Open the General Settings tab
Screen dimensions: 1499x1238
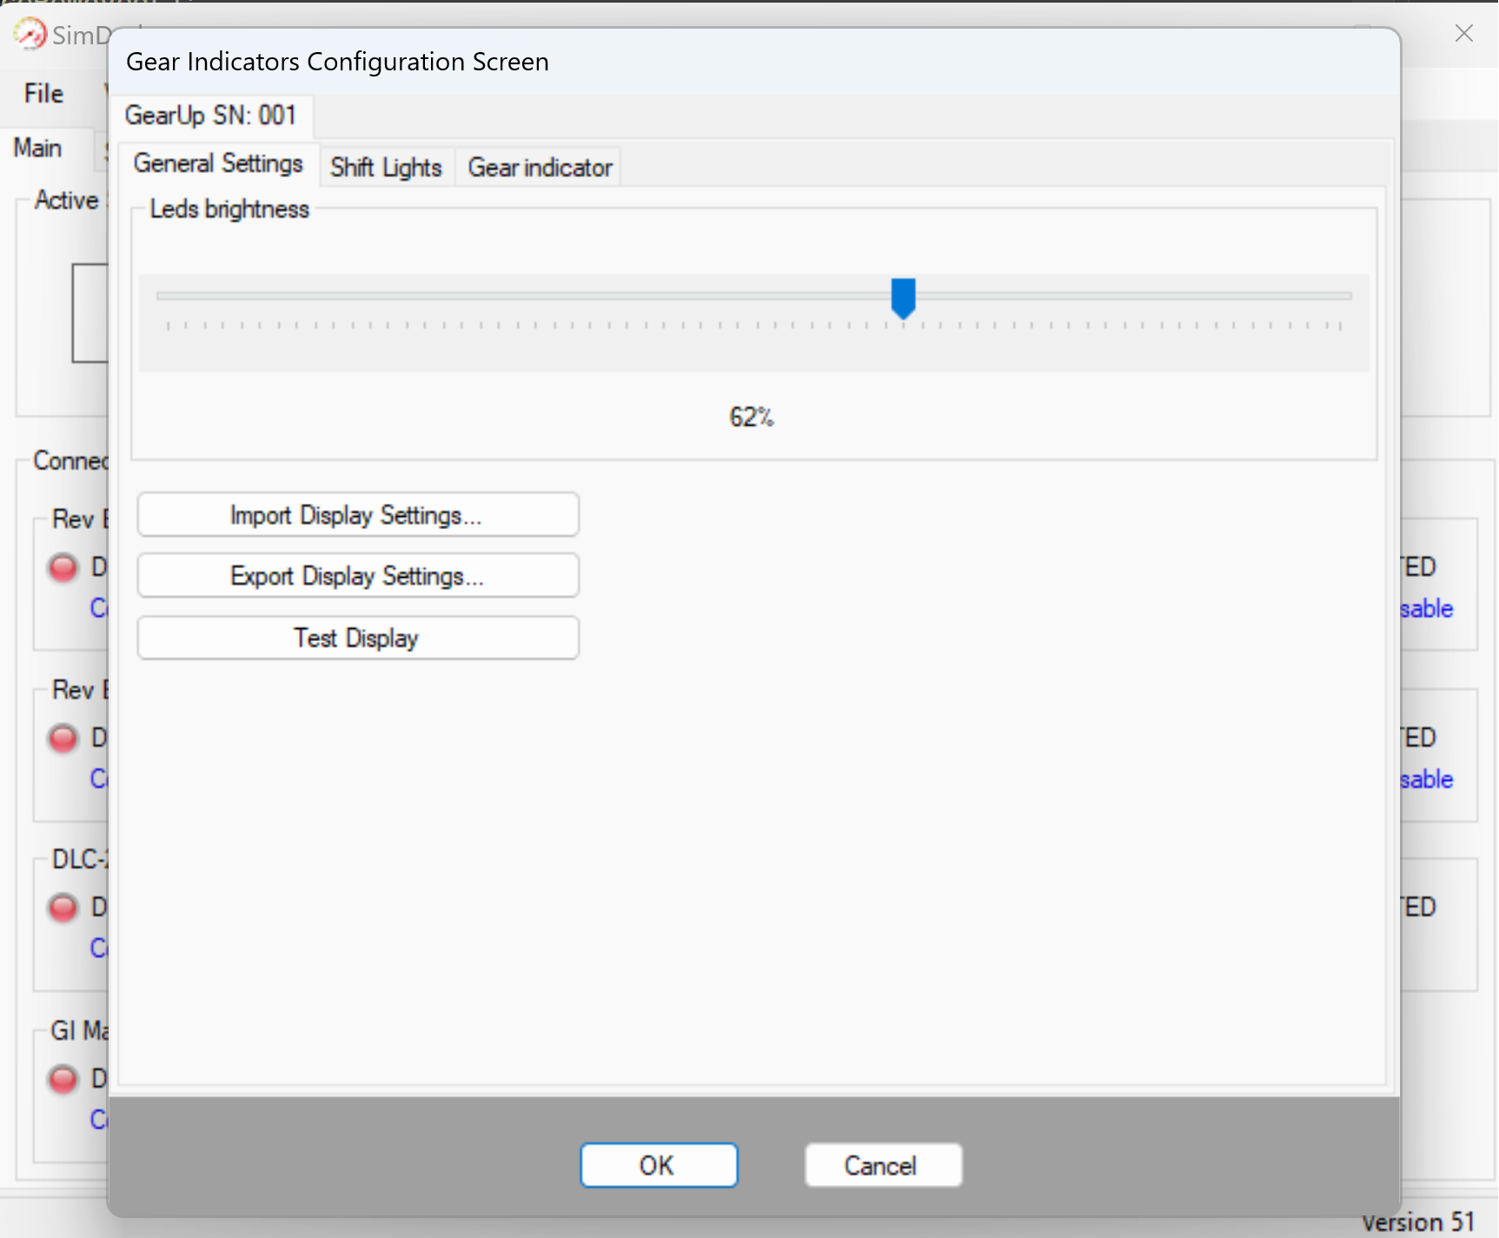click(x=218, y=164)
